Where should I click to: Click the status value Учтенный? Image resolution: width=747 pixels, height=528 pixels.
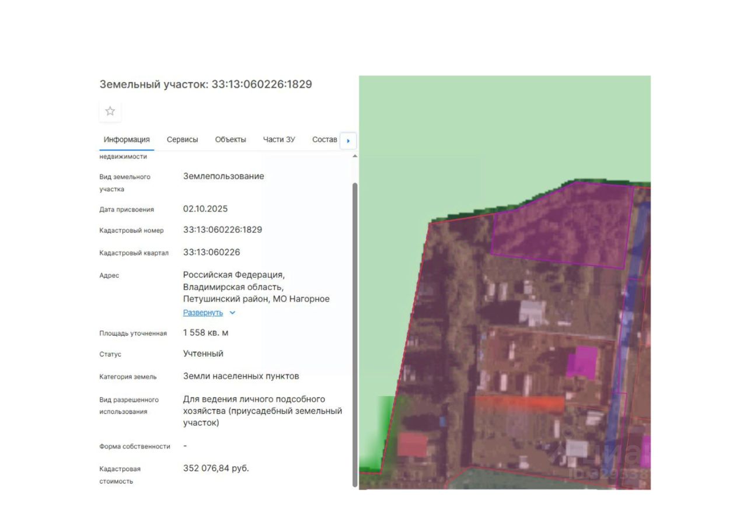(203, 354)
